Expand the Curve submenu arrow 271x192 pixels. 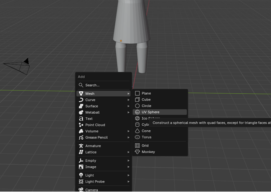128,100
